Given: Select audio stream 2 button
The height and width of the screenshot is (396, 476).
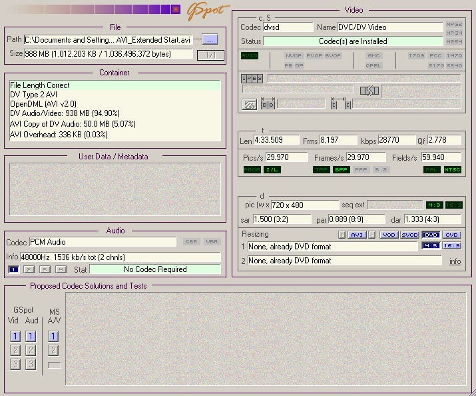Looking at the screenshot, I should pyautogui.click(x=29, y=269).
